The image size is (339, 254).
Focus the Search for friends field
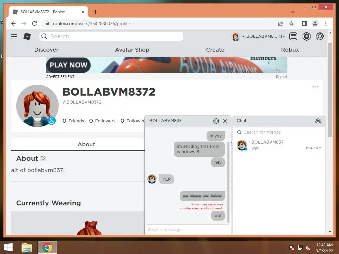point(279,132)
